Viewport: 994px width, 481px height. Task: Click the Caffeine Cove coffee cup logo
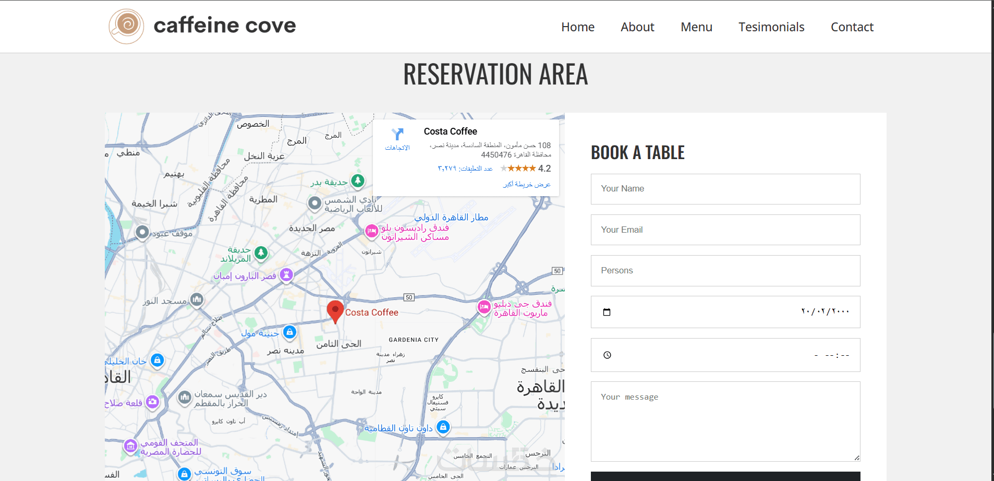(x=126, y=26)
